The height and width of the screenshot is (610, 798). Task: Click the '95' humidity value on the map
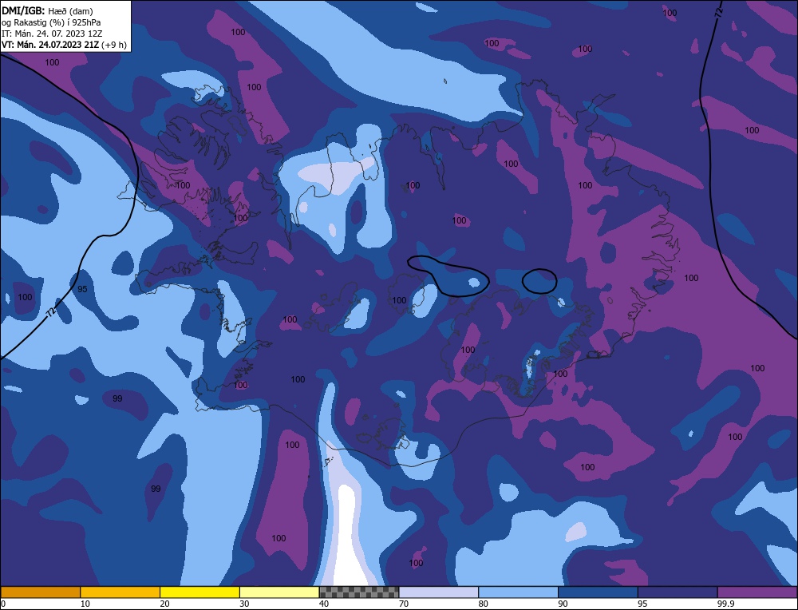pos(82,289)
